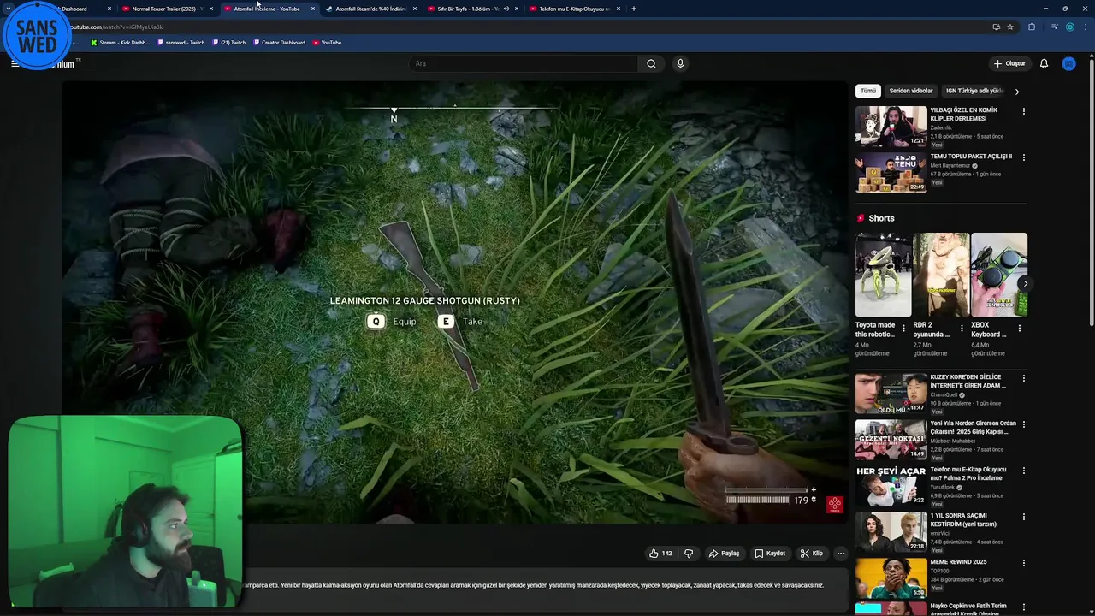The image size is (1095, 616).
Task: Open (21) Twitch bookmark
Action: point(228,42)
